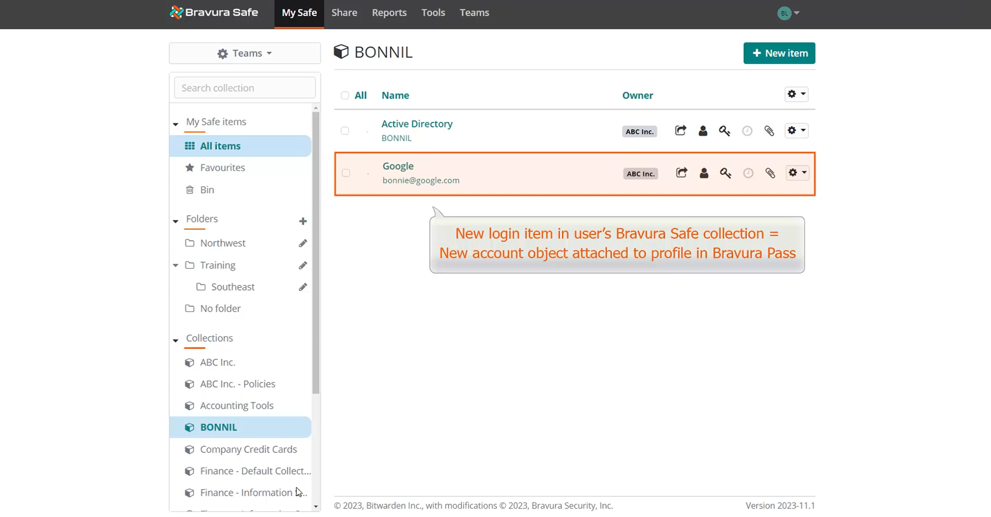This screenshot has height=517, width=991.
Task: Switch to the Reports tab
Action: 389,13
